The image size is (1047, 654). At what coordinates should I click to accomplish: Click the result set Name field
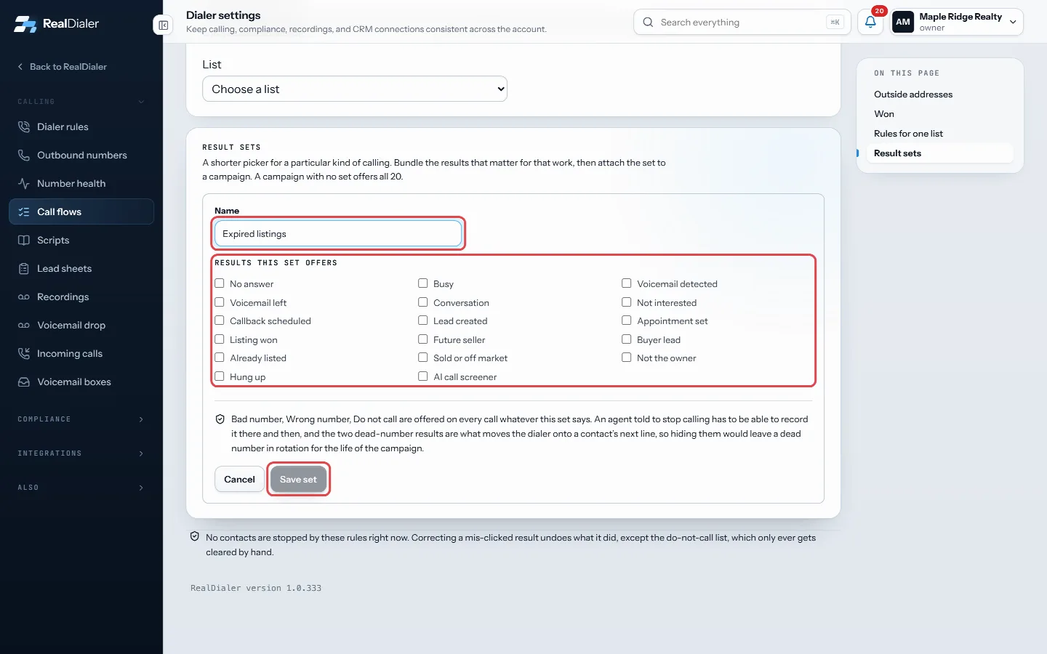338,234
